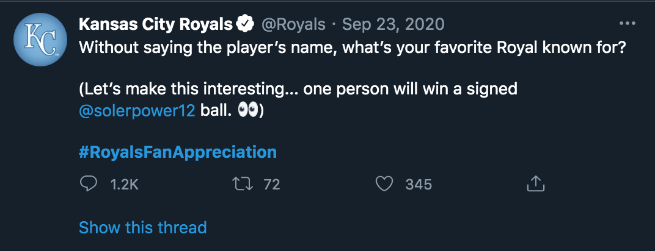
Task: Click the 72 retweets count
Action: 271,184
